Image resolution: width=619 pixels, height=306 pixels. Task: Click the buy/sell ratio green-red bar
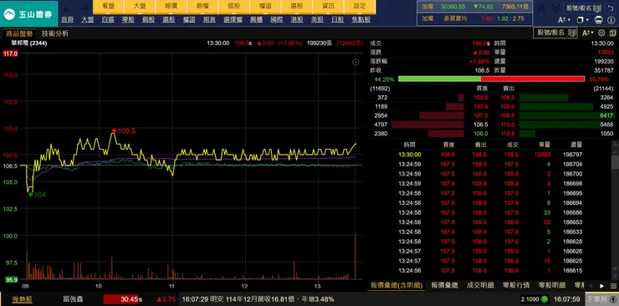[x=491, y=79]
